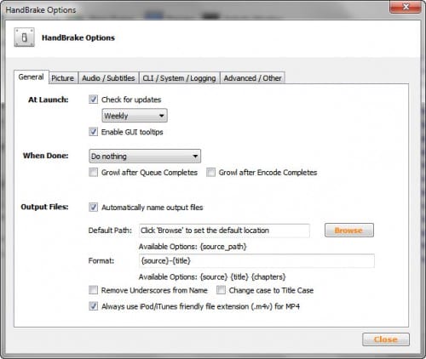The height and width of the screenshot is (359, 426).
Task: Click the bold 'HandBrake Options' heading
Action: tap(78, 38)
